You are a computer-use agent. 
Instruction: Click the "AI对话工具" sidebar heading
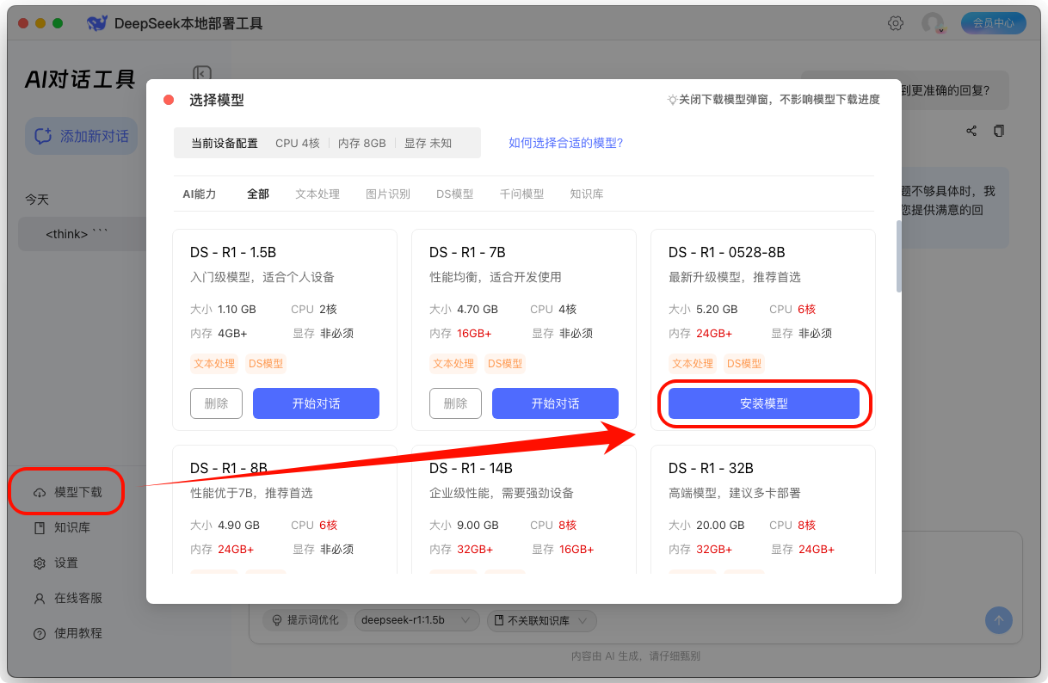[x=81, y=80]
